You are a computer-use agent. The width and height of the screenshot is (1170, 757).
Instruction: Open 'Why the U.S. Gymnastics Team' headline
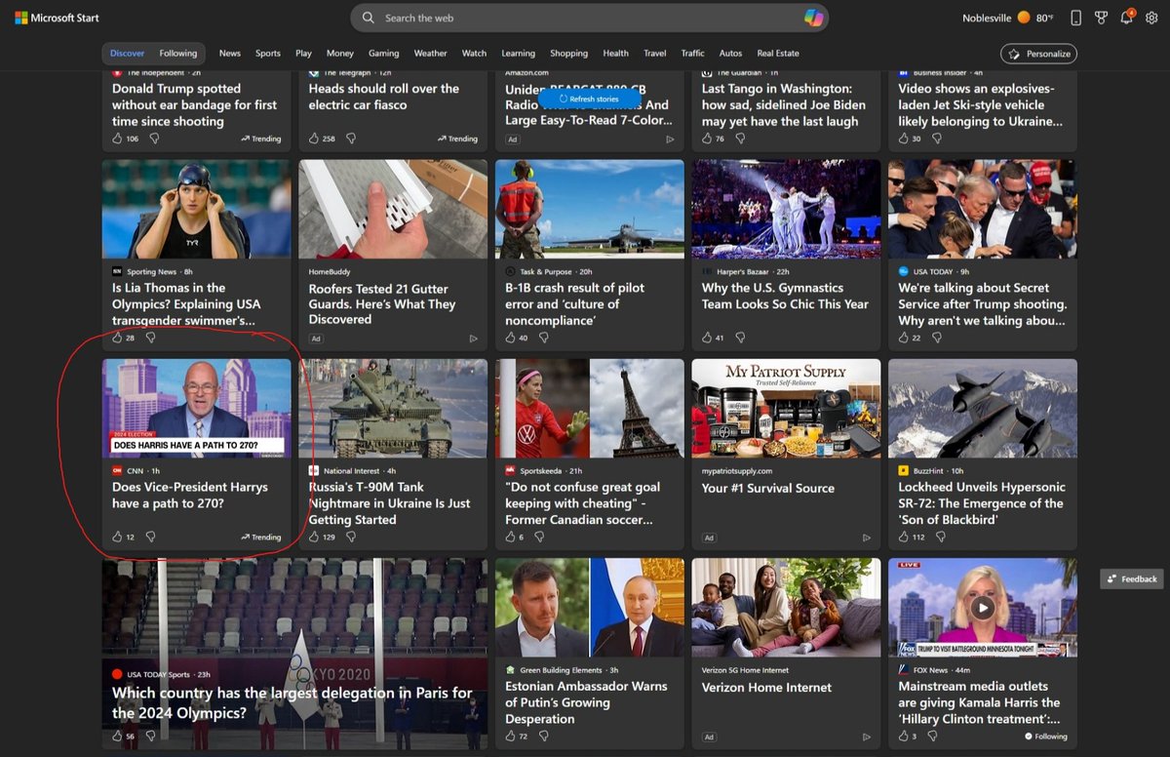coord(785,296)
